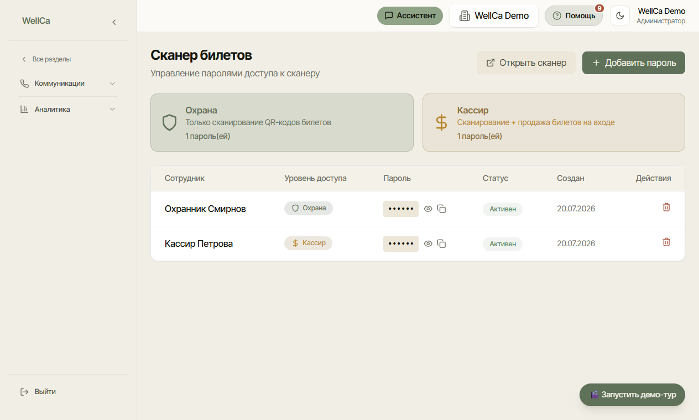Click the Активен status for Охранник Смирнов
699x420 pixels.
click(x=503, y=209)
